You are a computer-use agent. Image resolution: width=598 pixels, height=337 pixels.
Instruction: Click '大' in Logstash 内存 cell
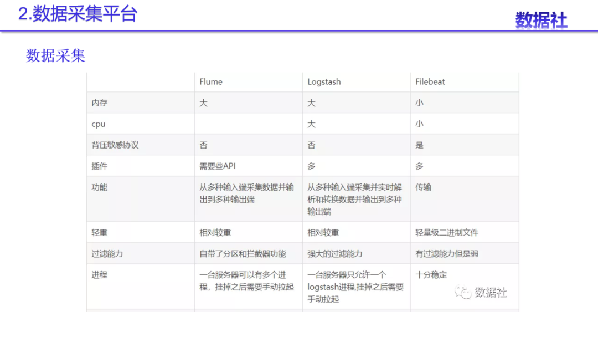tap(312, 103)
